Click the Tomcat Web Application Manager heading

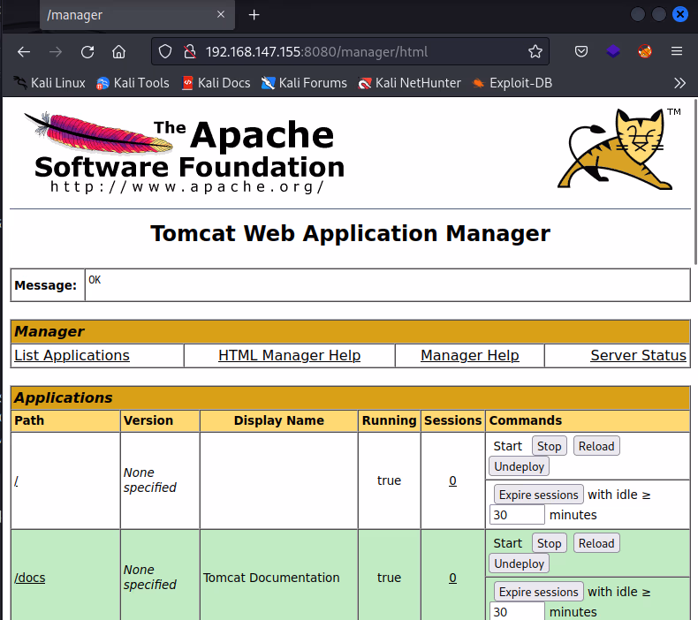pos(351,233)
